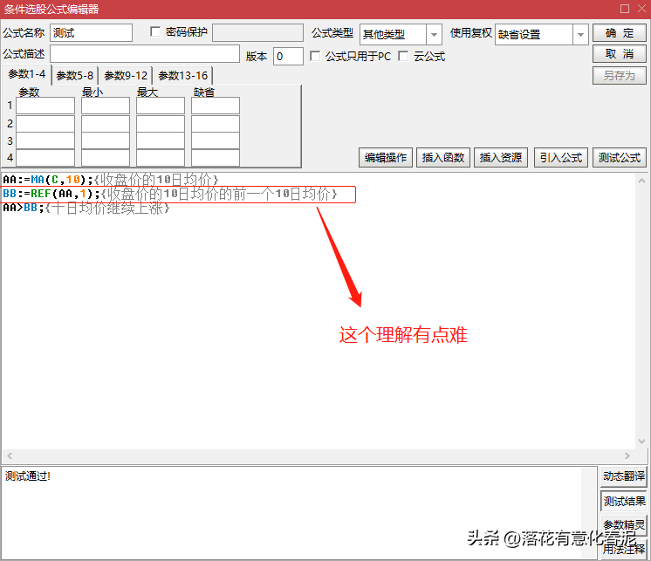The image size is (651, 561).
Task: Place the cursor on the BB:=REF(AA,1) code line
Action: (x=170, y=194)
